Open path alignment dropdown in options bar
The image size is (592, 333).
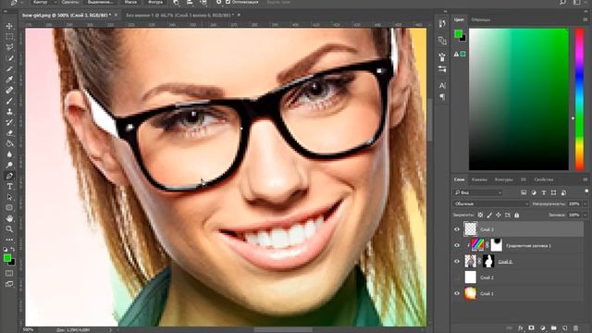(190, 2)
